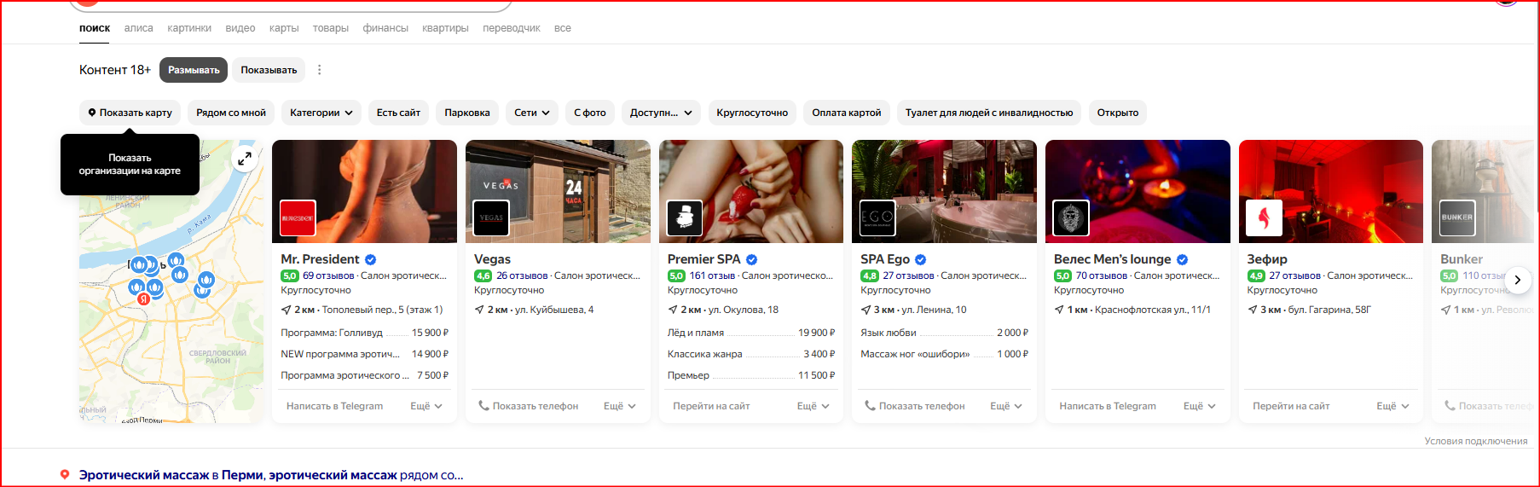Click the verified badge next to Premier SPA
The width and height of the screenshot is (1540, 487).
point(751,260)
